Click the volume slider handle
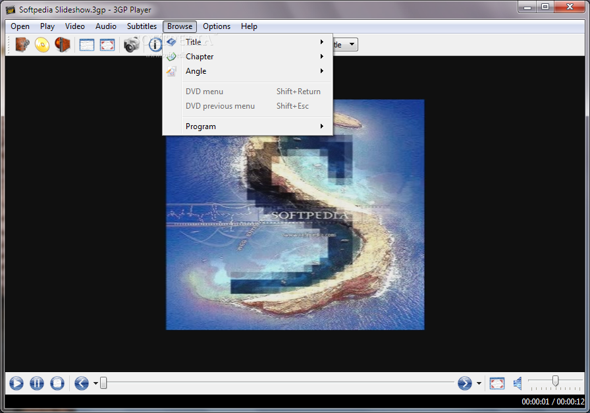This screenshot has height=413, width=590. pyautogui.click(x=555, y=381)
